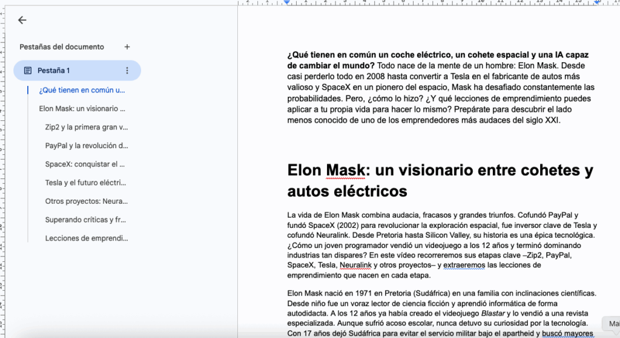Open the three-dot options for Pestaña 1
Viewport: 620px width, 338px height.
(x=127, y=71)
